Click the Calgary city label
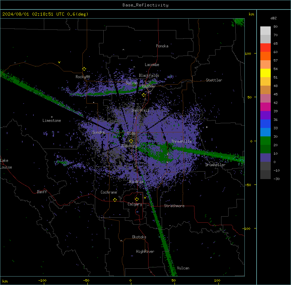The image size is (291, 285). [135, 204]
